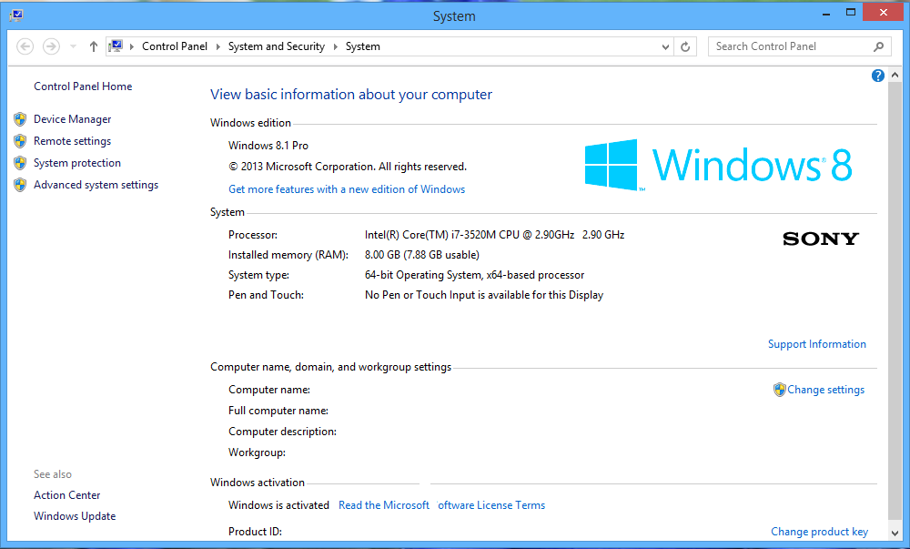Go up one level with Up arrow
This screenshot has height=549, width=910.
pos(94,46)
